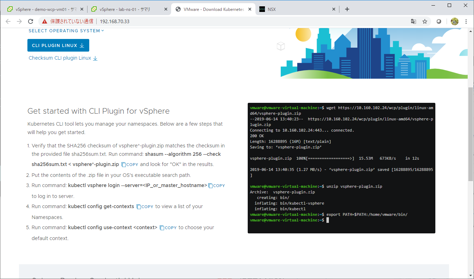Click the page vertical scrollbar thumb
Image resolution: width=474 pixels, height=279 pixels.
pyautogui.click(x=471, y=134)
